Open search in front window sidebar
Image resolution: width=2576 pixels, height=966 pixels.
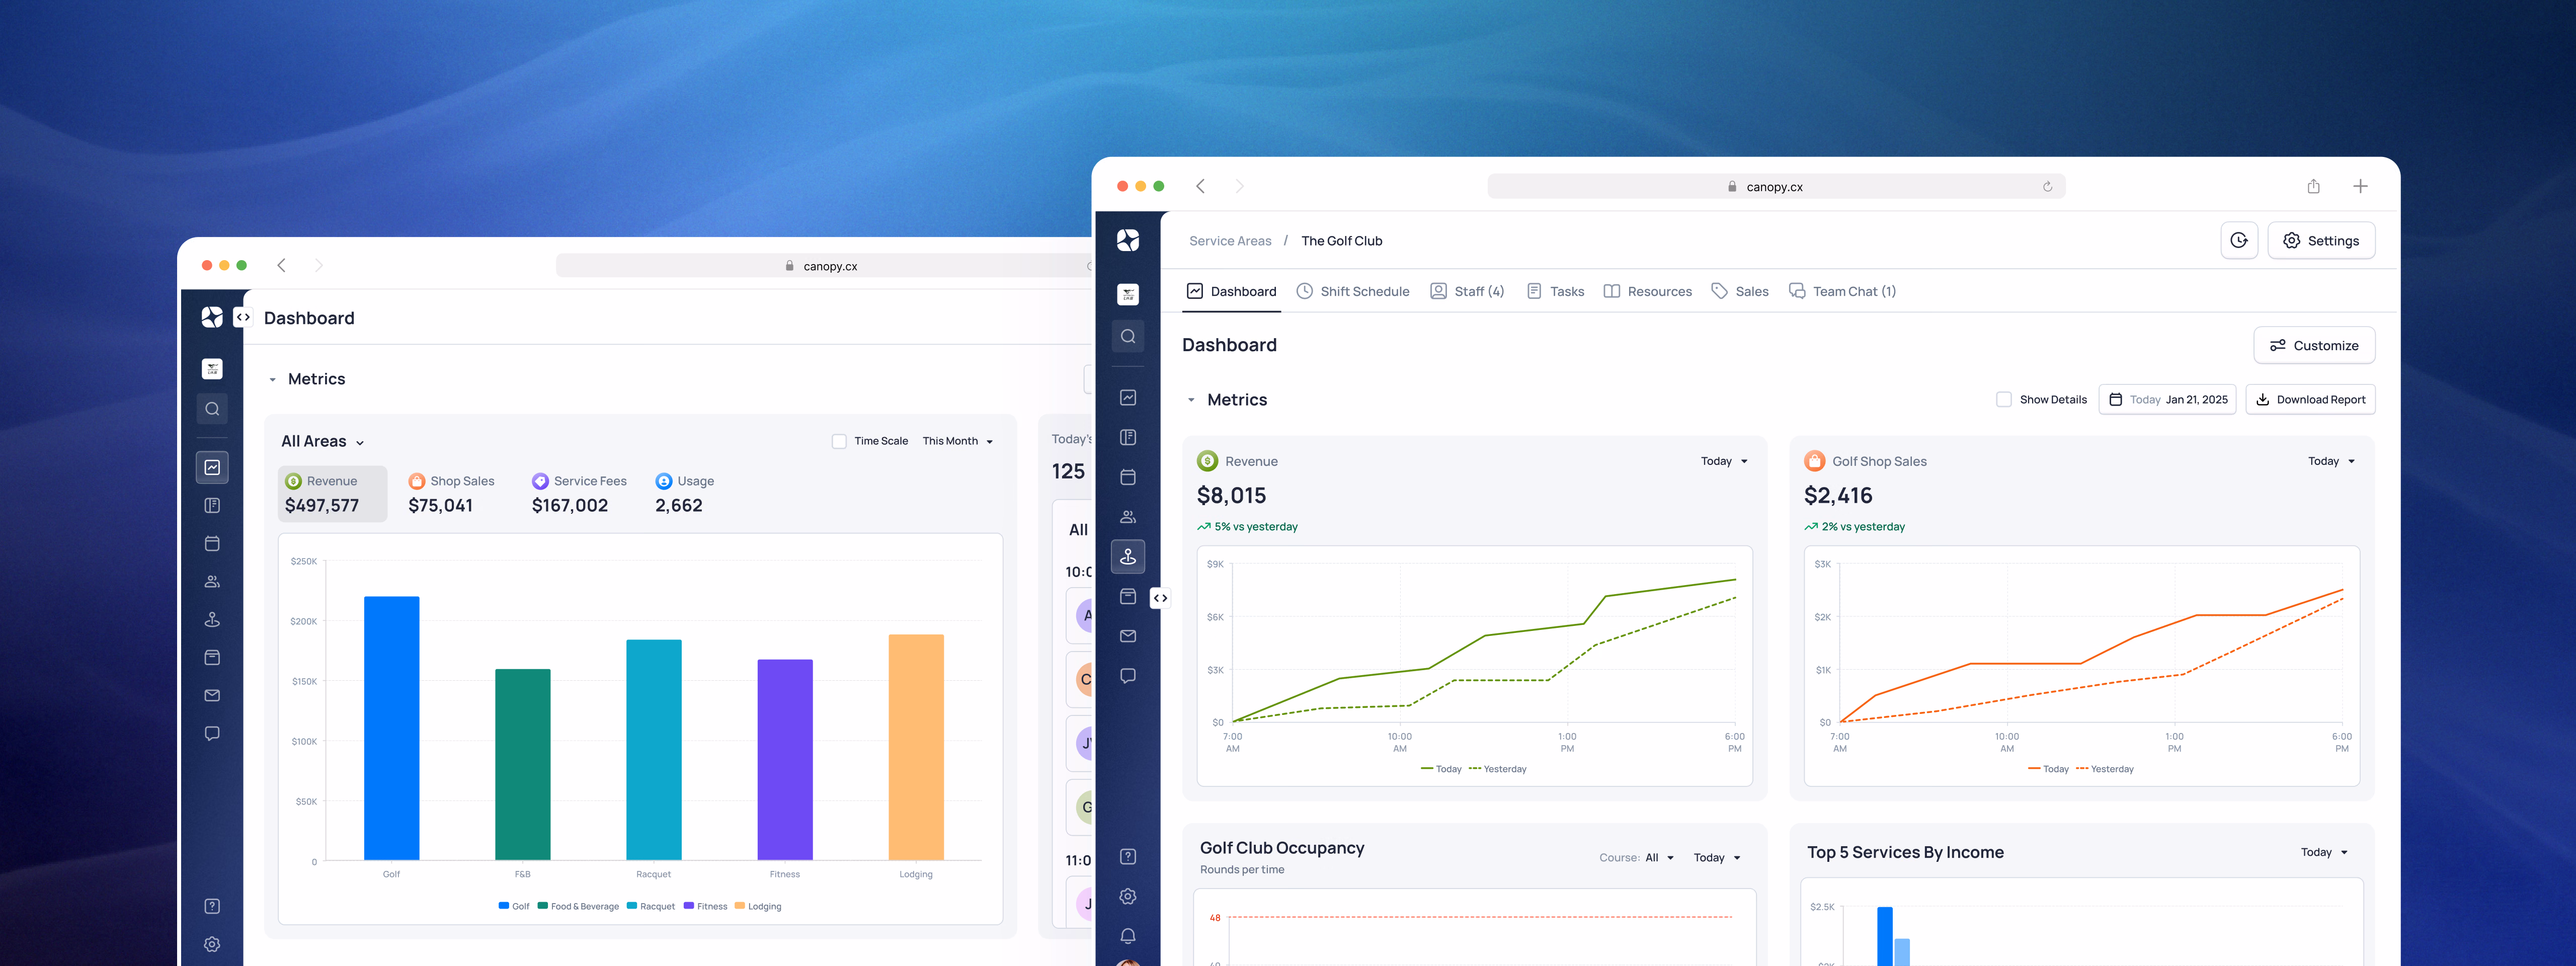1128,336
